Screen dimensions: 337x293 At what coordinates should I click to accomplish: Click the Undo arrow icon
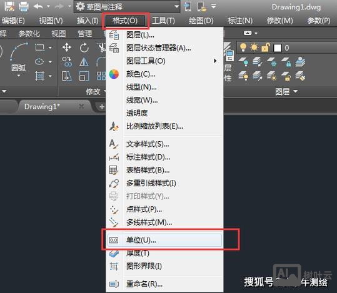[38, 6]
